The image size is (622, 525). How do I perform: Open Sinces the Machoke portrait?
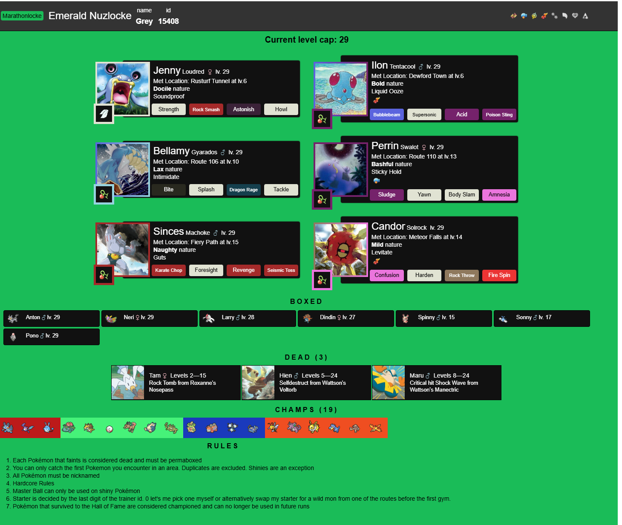(x=123, y=250)
